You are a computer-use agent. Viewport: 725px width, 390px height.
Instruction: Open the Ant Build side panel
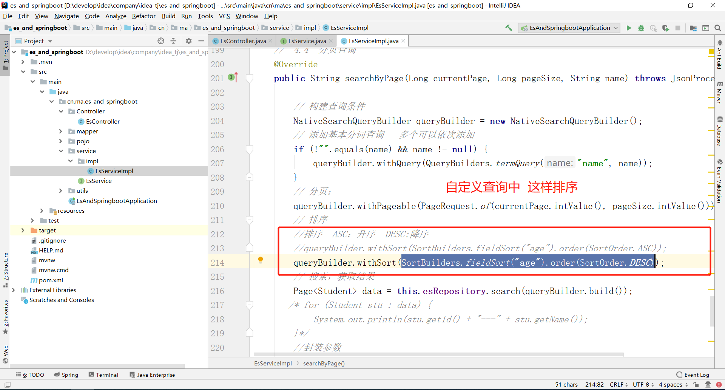[720, 54]
